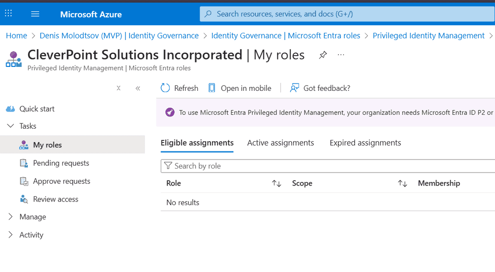Expand the Activity section
The width and height of the screenshot is (495, 272).
(x=11, y=235)
